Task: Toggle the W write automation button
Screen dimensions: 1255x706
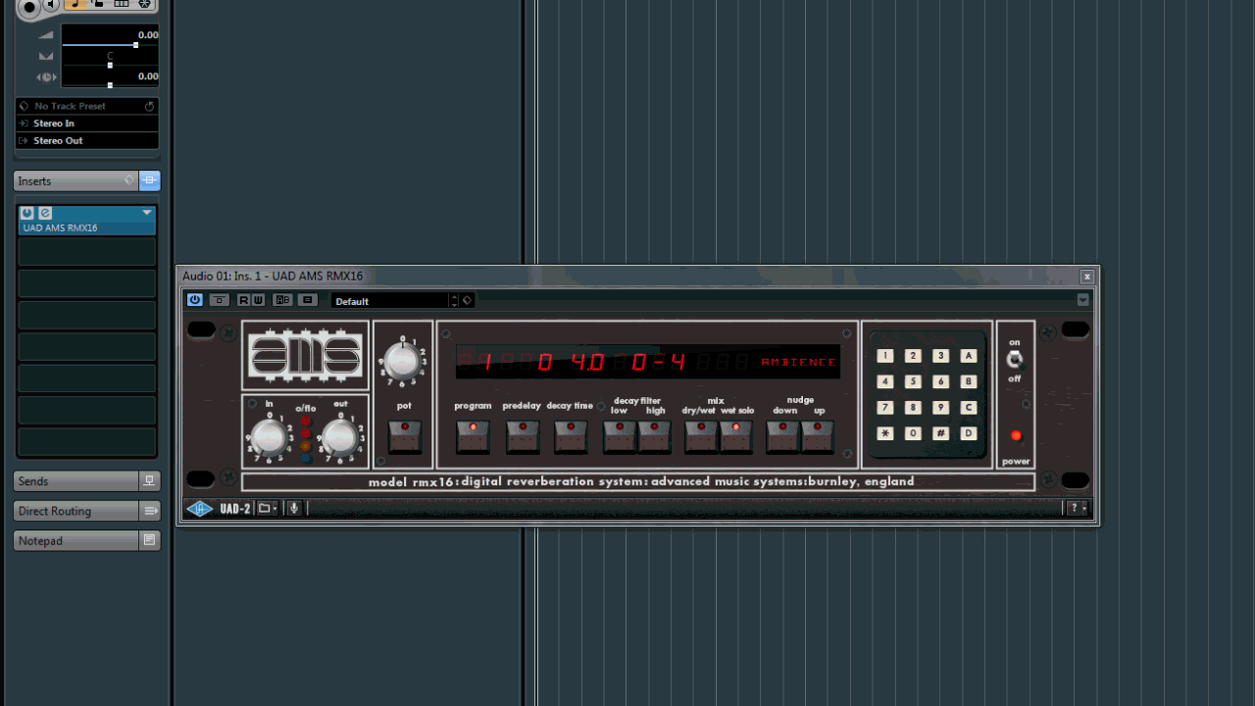Action: click(x=258, y=300)
